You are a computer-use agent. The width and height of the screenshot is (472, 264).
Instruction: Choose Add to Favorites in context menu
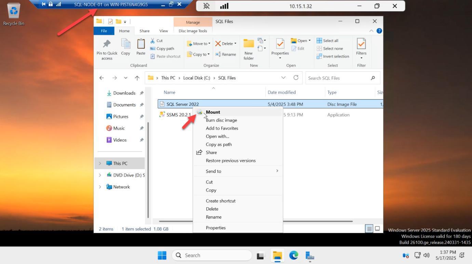(238, 128)
